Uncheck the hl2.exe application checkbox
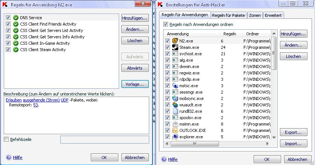The image size is (315, 165). coord(167,41)
